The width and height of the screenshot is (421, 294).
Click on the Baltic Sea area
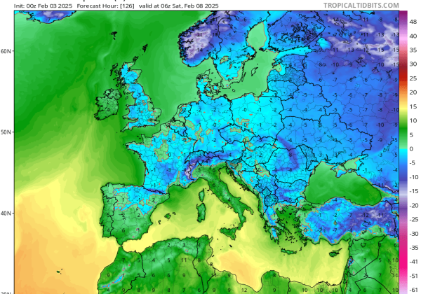coord(256,77)
